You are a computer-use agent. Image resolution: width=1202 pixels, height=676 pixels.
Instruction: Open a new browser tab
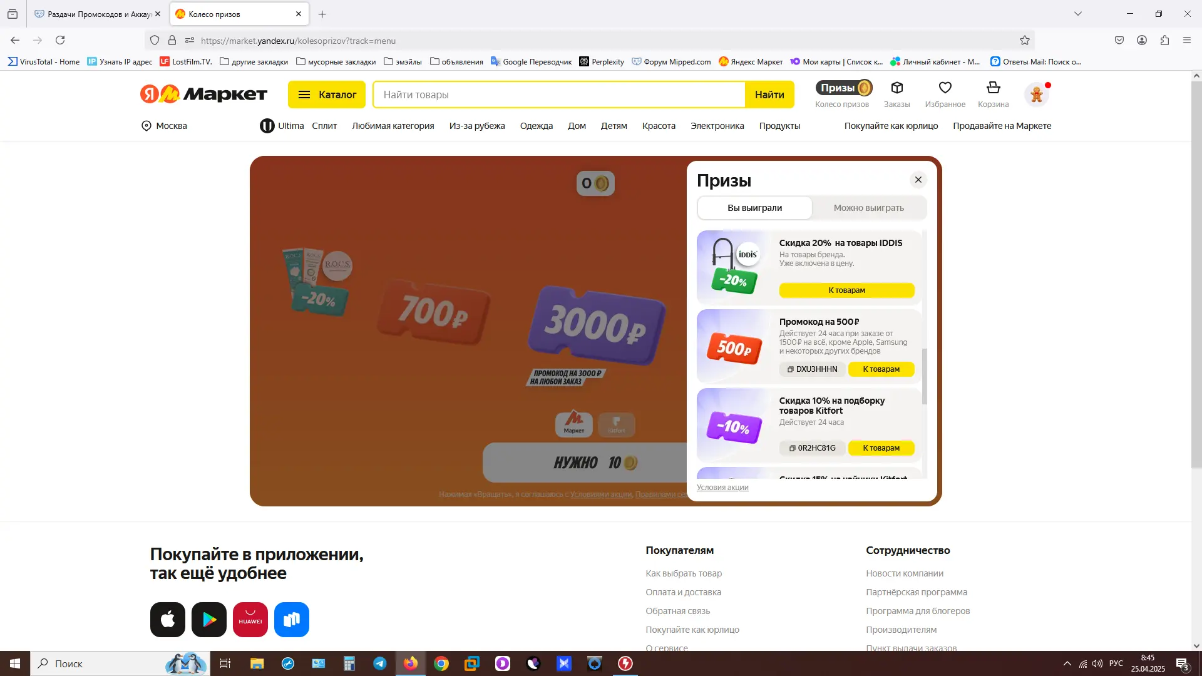[x=322, y=14]
